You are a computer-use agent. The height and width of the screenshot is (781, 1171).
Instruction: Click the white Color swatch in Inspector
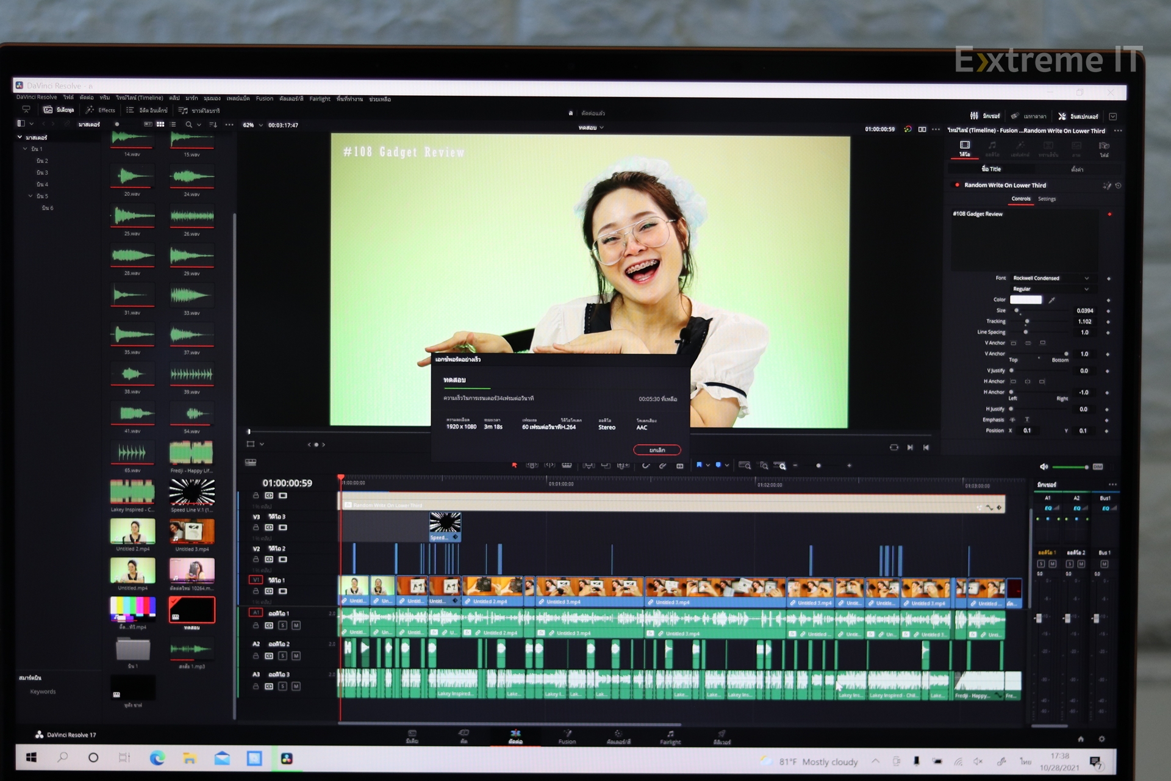coord(1026,300)
